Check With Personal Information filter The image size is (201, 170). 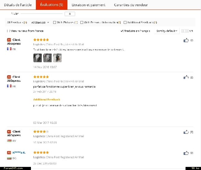coord(82,23)
